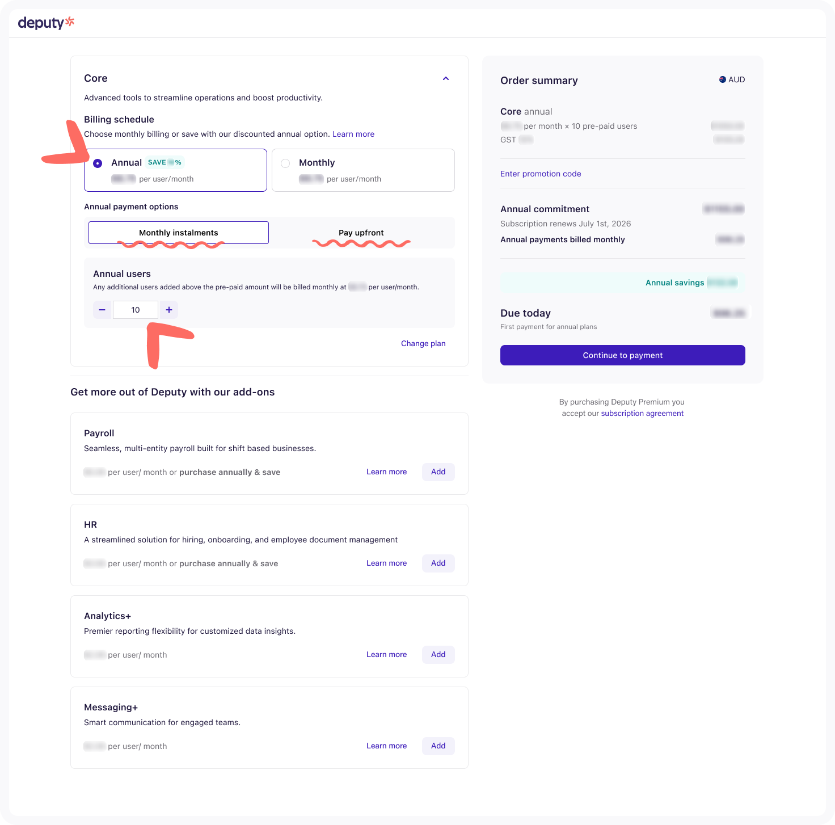Add the HR add-on
Screen dimensions: 835x825
[x=438, y=563]
